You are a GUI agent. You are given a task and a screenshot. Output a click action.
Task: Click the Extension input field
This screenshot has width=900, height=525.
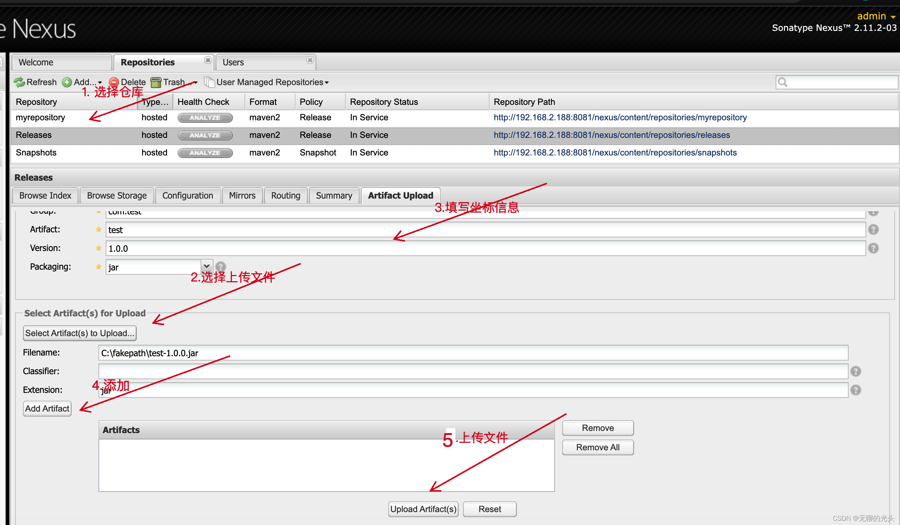pyautogui.click(x=473, y=390)
